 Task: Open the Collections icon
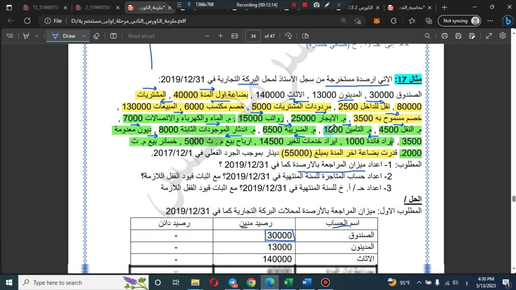click(429, 21)
